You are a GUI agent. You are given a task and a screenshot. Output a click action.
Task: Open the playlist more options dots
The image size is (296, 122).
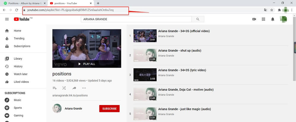pos(84,88)
